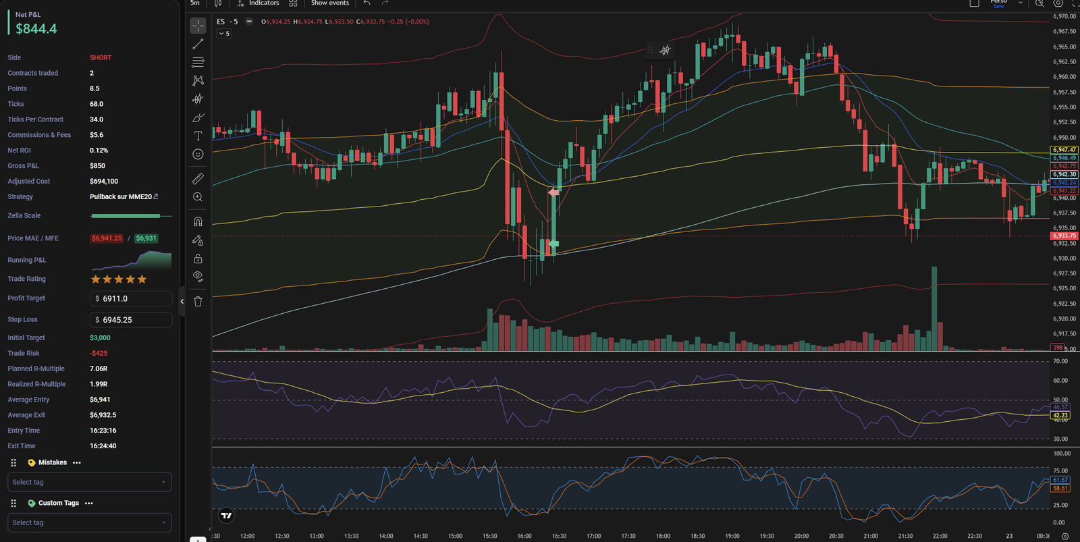Select the crosshair cursor tool

click(x=198, y=26)
